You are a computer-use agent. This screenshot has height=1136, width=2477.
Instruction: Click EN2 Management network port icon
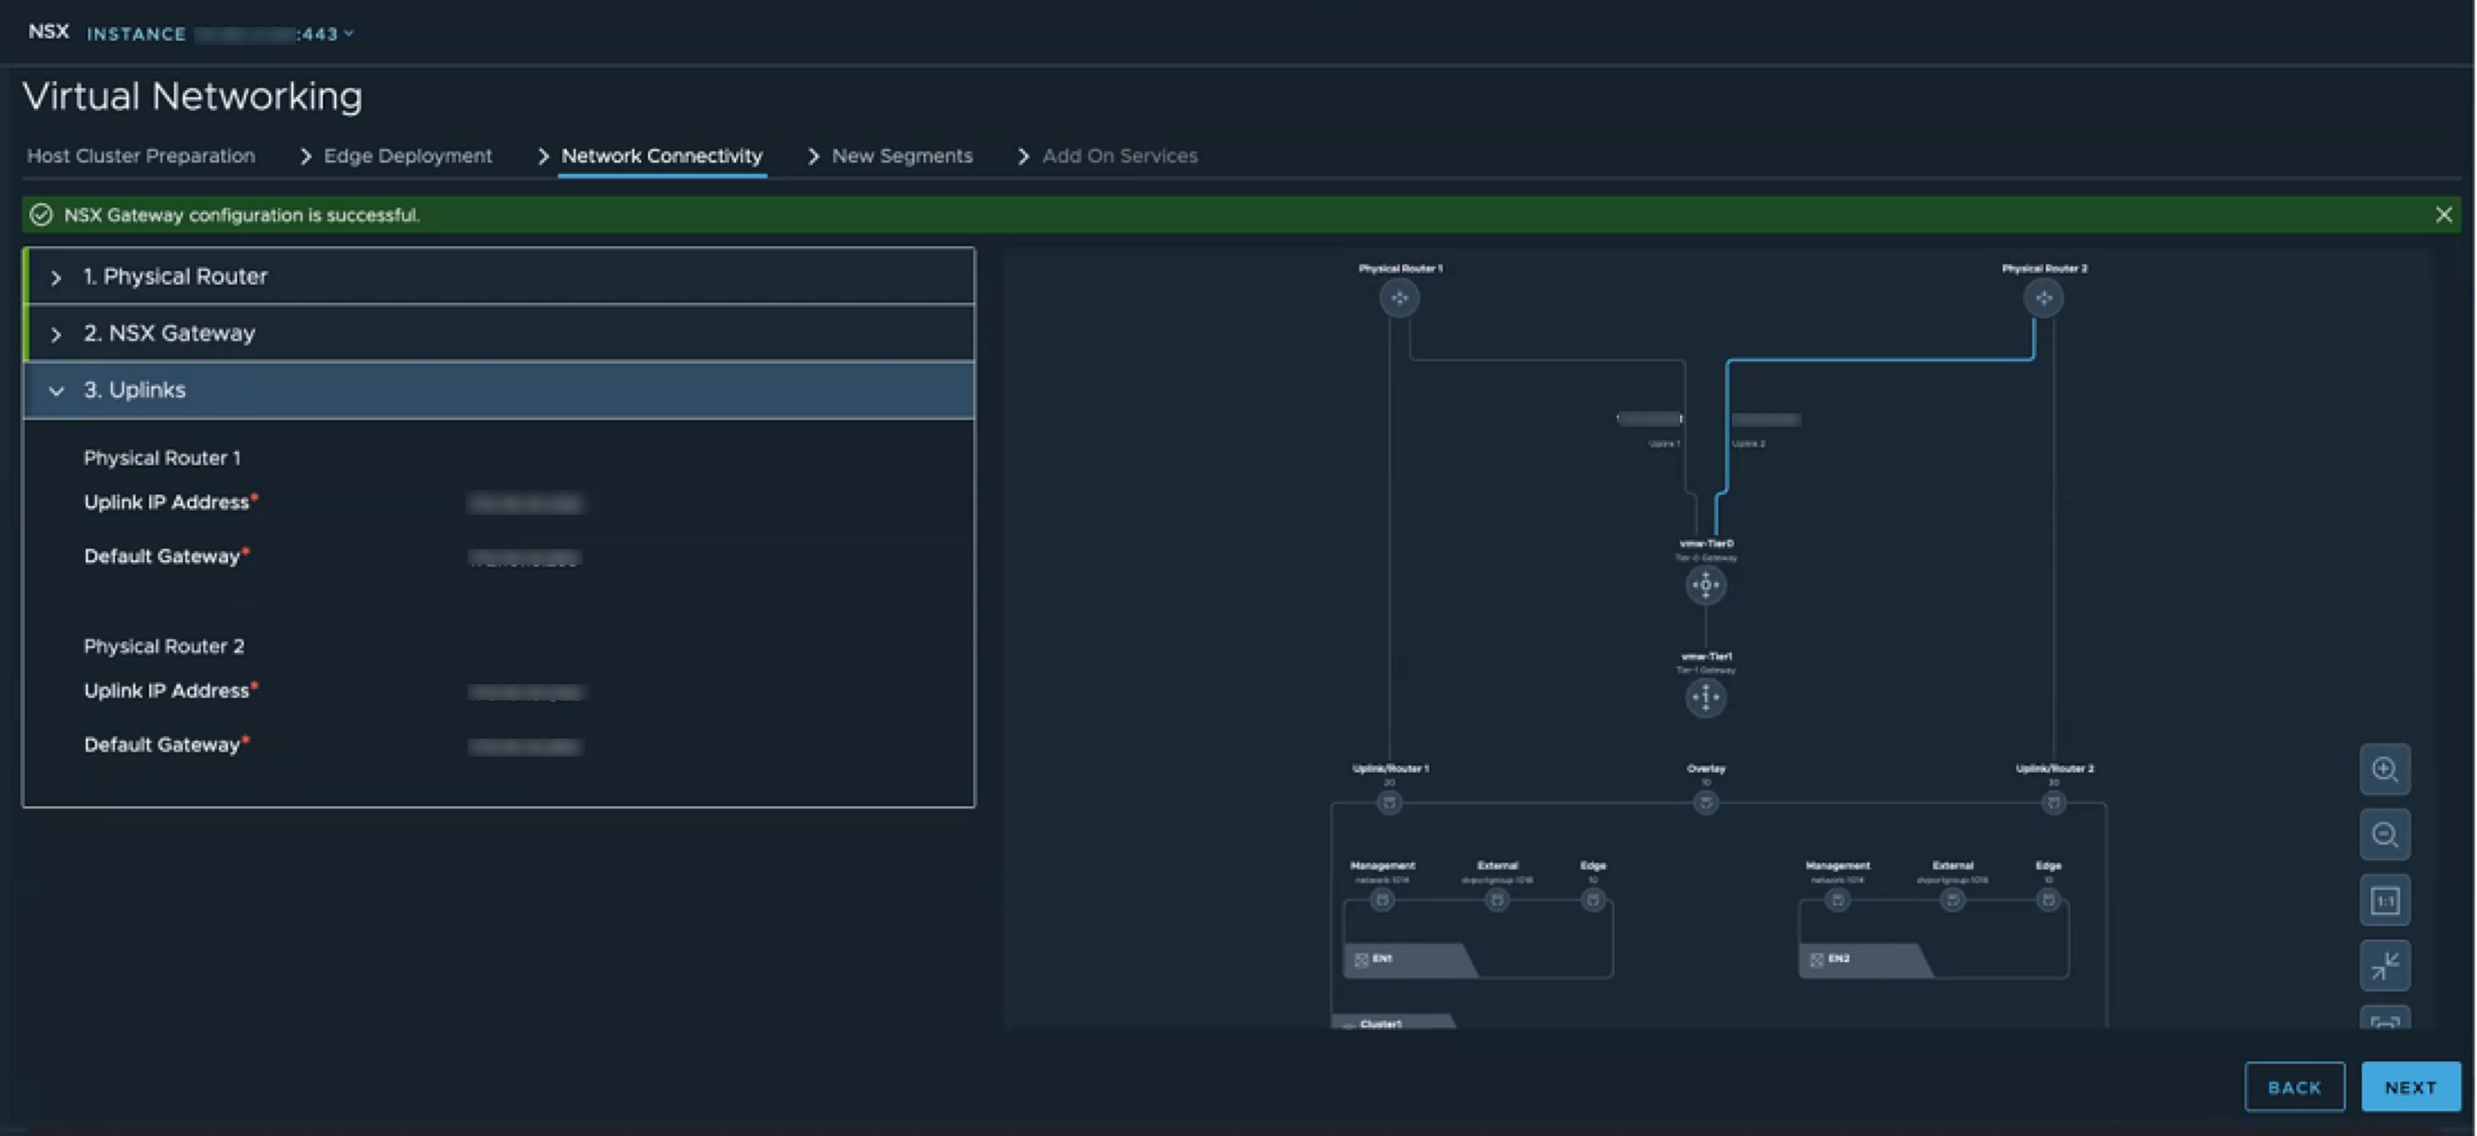point(1837,900)
